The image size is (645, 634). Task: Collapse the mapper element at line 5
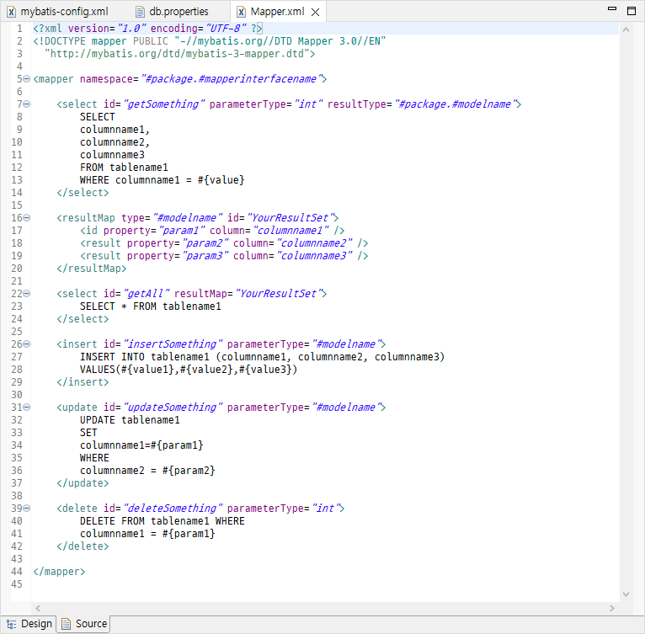(x=27, y=78)
